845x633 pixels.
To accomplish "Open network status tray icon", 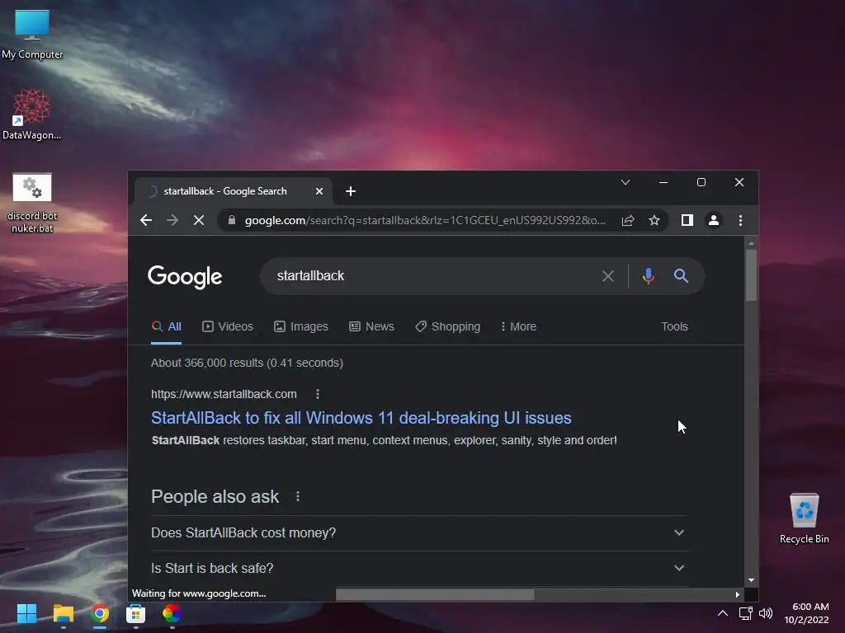I will [746, 613].
